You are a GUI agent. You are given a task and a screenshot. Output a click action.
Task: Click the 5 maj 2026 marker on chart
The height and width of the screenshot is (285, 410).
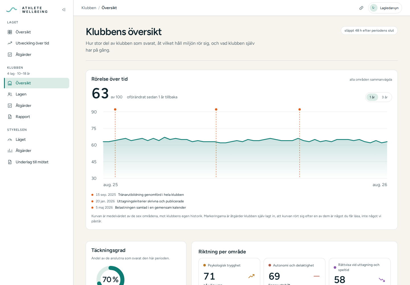(300, 109)
